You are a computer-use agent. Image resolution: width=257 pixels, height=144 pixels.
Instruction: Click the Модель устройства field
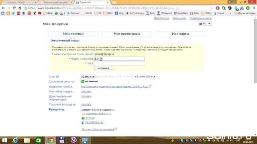(x=119, y=59)
